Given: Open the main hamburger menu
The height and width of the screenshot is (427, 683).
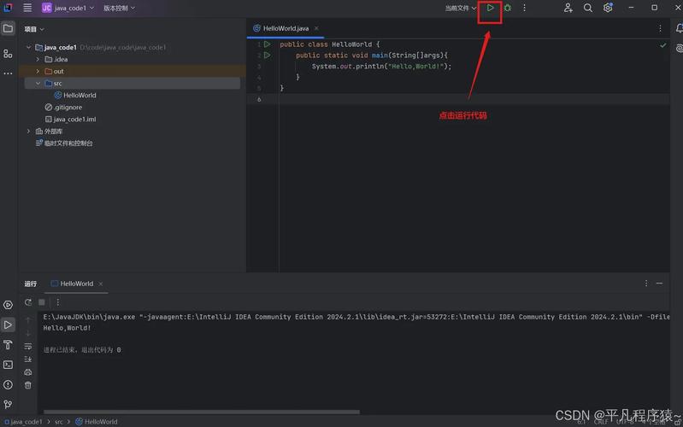Looking at the screenshot, I should click(27, 8).
